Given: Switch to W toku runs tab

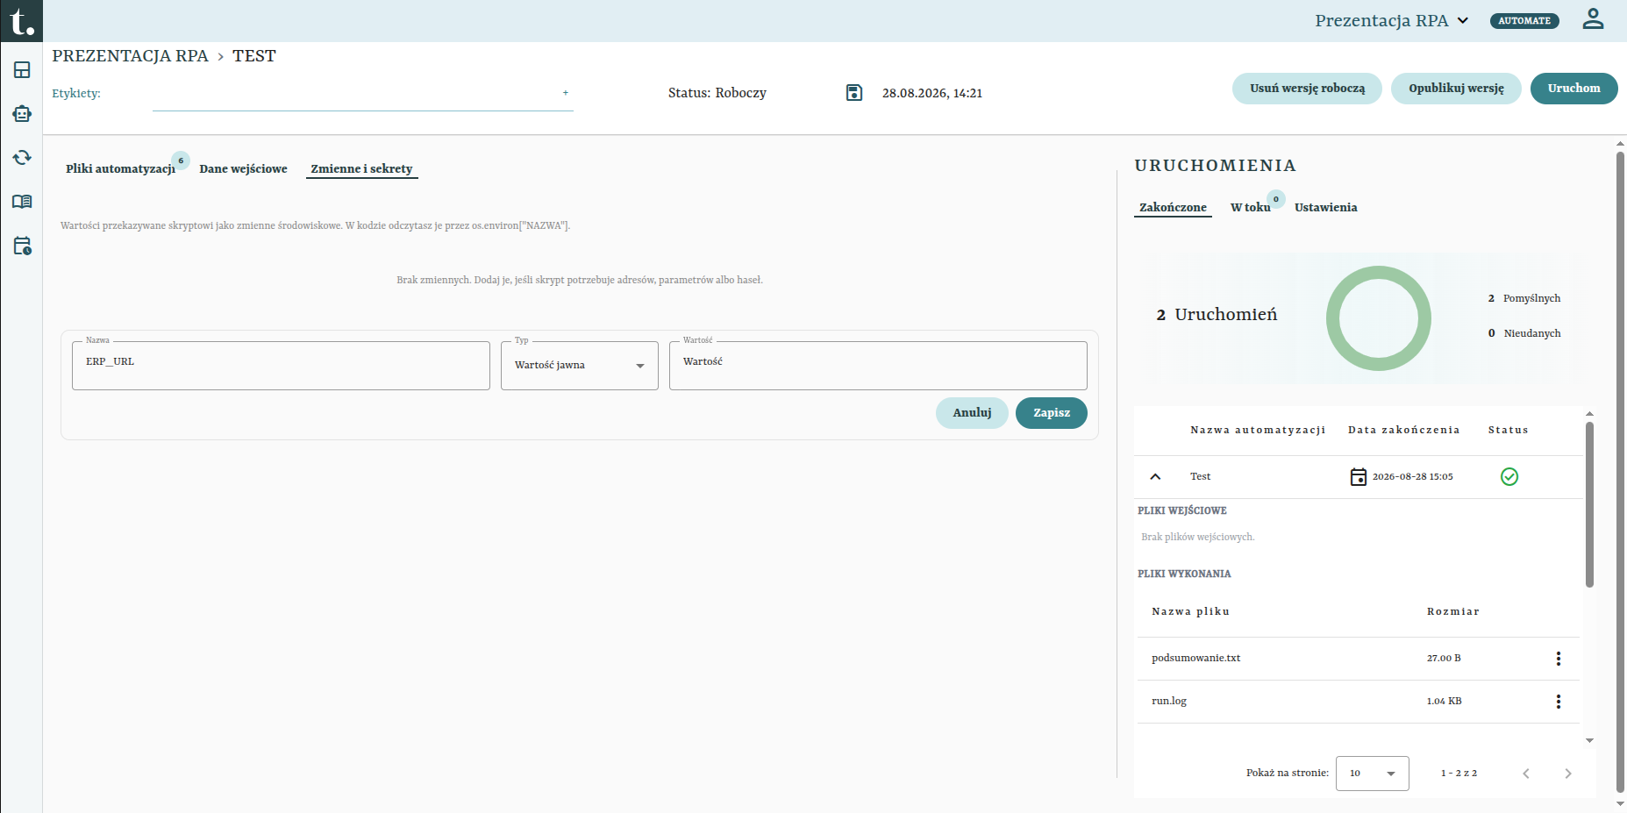Looking at the screenshot, I should tap(1250, 207).
